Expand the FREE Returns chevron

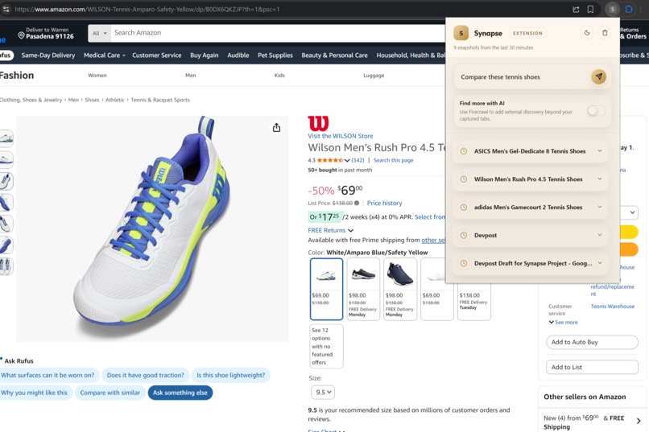click(350, 231)
